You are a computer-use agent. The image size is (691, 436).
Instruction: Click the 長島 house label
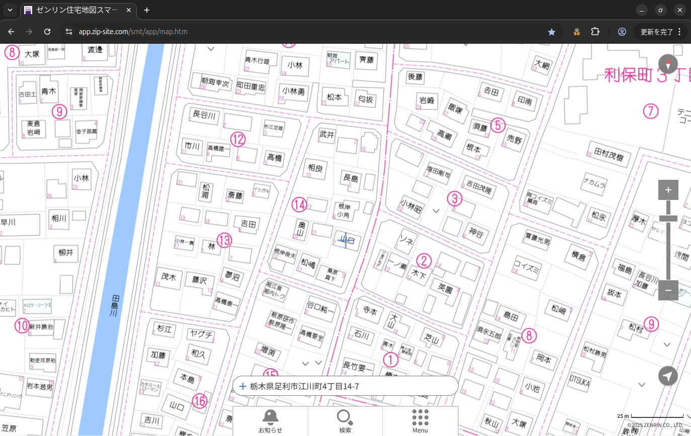click(x=351, y=177)
